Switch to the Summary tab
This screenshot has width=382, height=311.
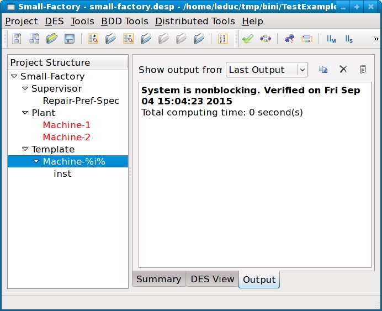(x=158, y=279)
